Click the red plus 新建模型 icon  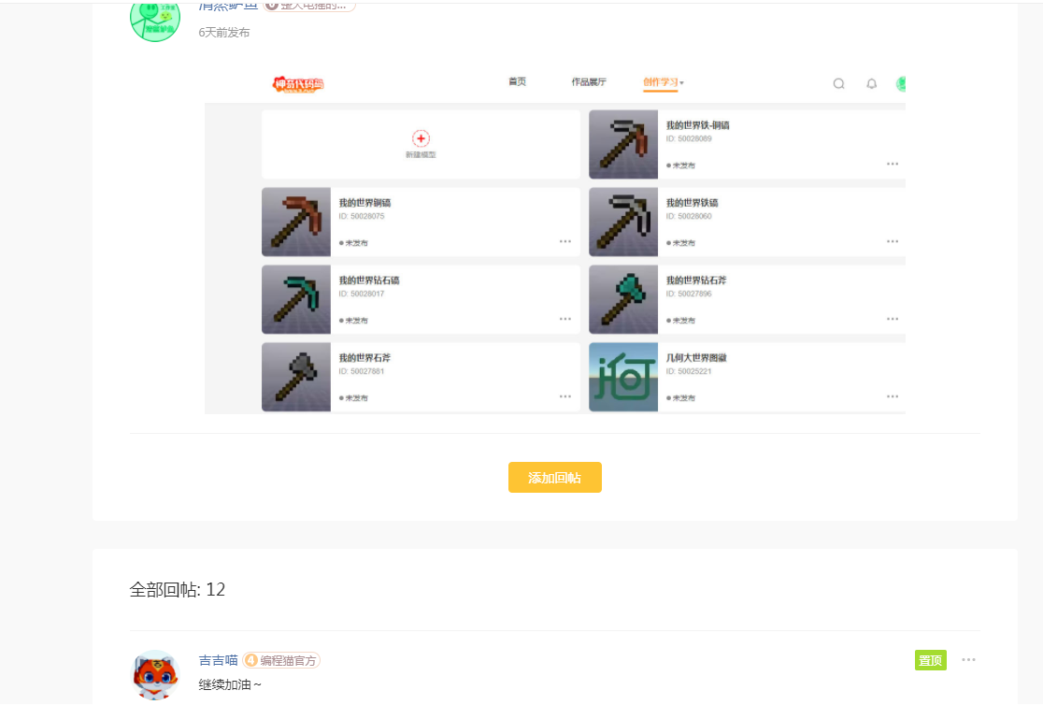(x=421, y=138)
